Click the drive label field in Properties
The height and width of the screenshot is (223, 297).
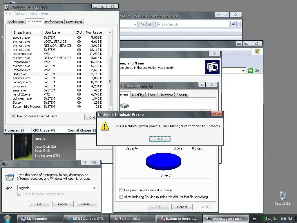tap(176, 106)
